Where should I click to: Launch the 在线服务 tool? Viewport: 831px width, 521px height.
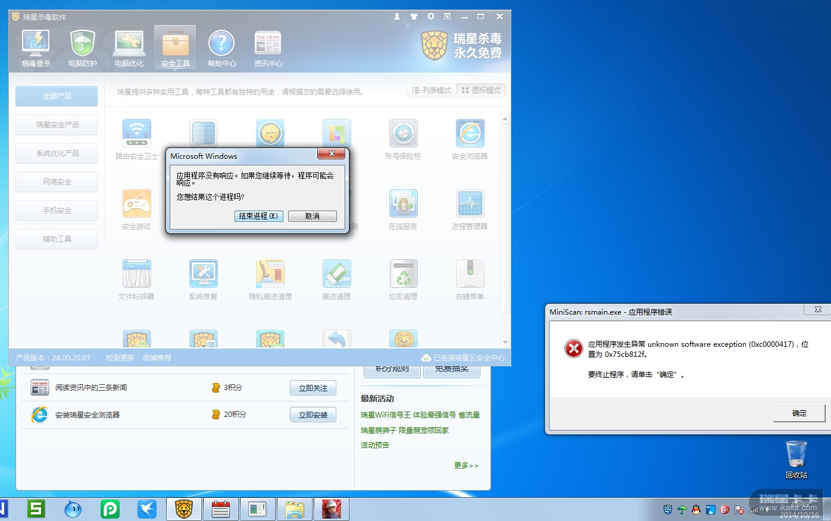tap(403, 210)
